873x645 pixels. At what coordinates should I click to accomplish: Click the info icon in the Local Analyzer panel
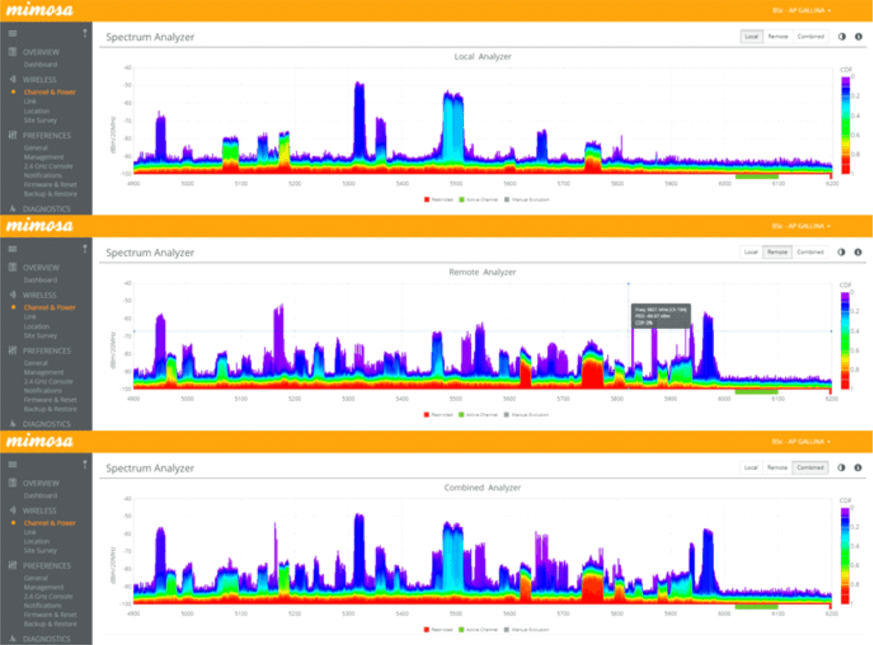pyautogui.click(x=858, y=37)
